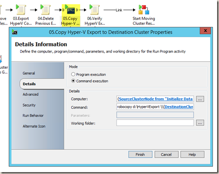Open the Security tab
This screenshot has width=219, height=174.
coord(29,105)
